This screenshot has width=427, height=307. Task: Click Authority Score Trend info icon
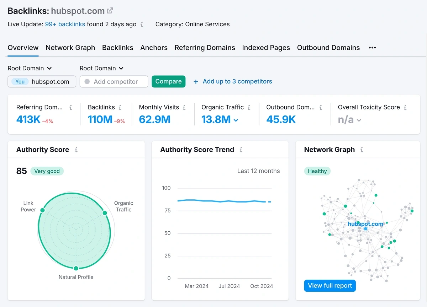pos(241,150)
